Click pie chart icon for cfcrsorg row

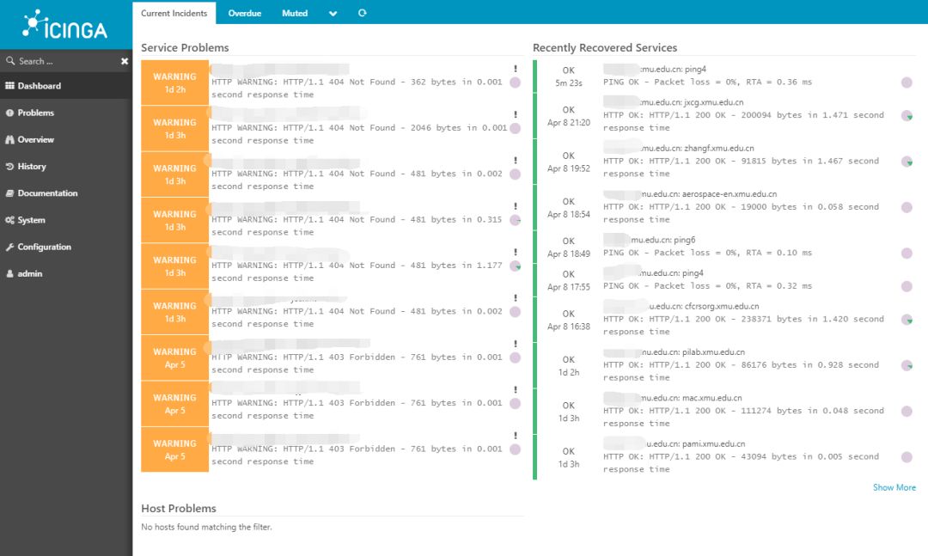[x=907, y=320]
